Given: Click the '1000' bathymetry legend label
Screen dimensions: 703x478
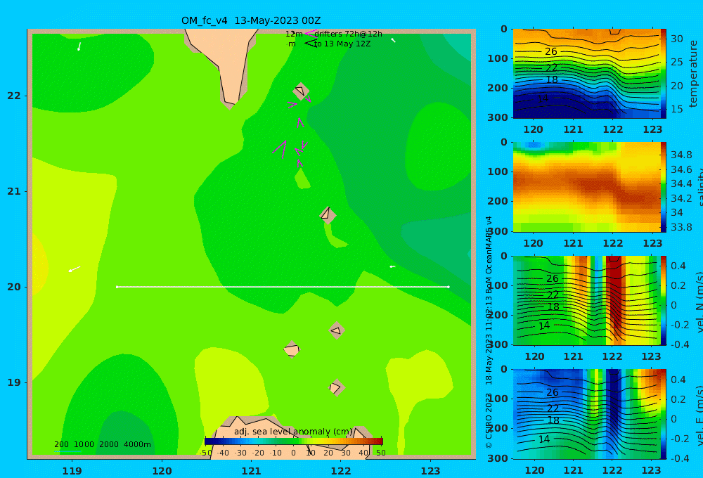Looking at the screenshot, I should click(x=84, y=444).
